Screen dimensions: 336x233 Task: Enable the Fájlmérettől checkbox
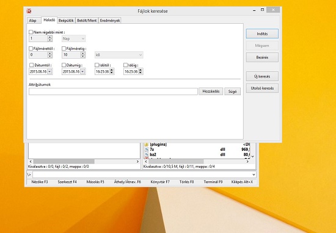coord(31,49)
